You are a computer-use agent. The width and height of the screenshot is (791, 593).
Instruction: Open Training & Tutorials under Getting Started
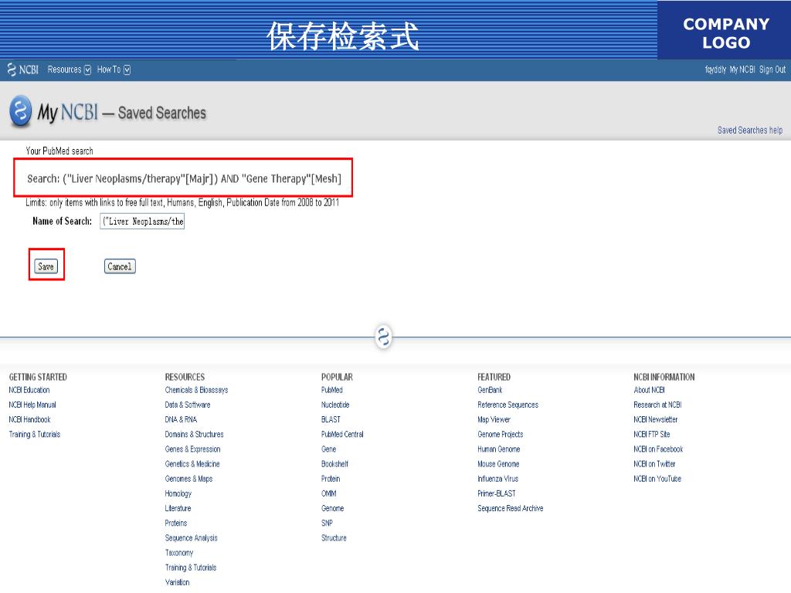click(34, 434)
